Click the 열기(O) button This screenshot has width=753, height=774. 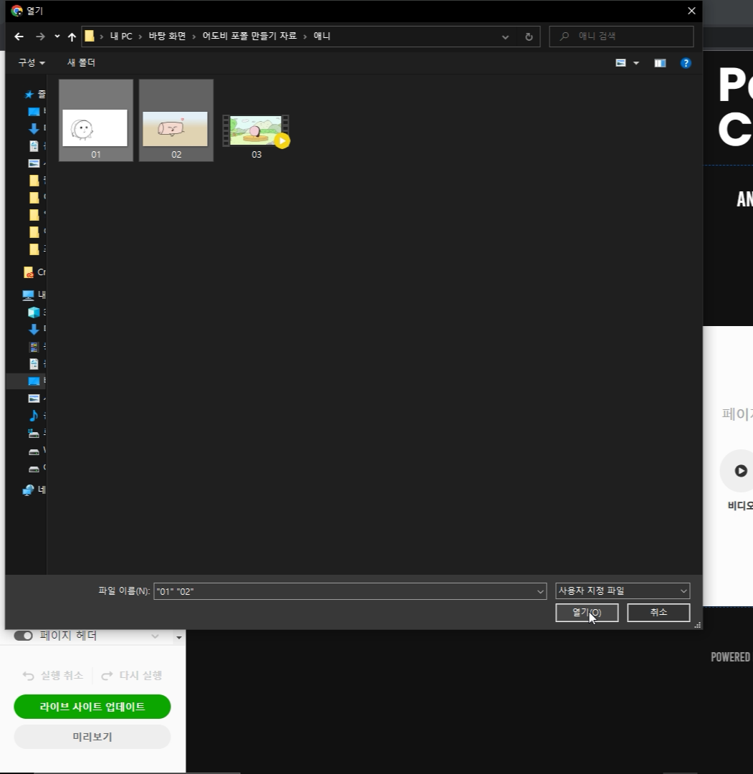(x=587, y=613)
